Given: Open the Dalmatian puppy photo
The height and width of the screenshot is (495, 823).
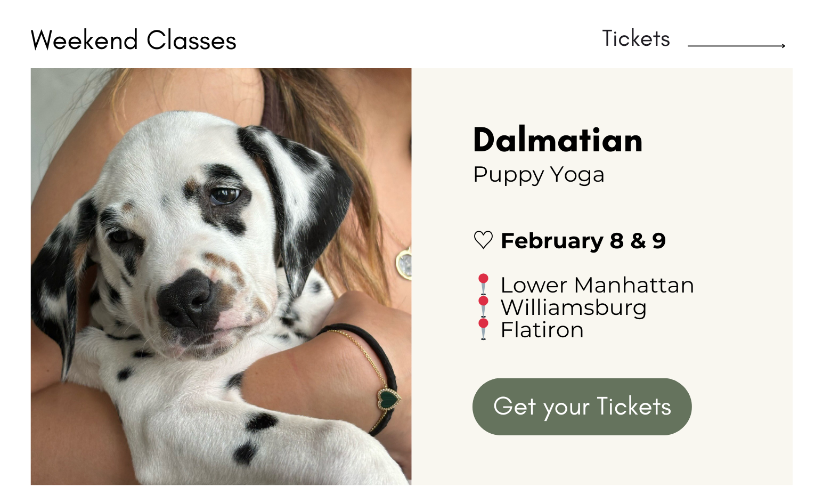Looking at the screenshot, I should 221,277.
